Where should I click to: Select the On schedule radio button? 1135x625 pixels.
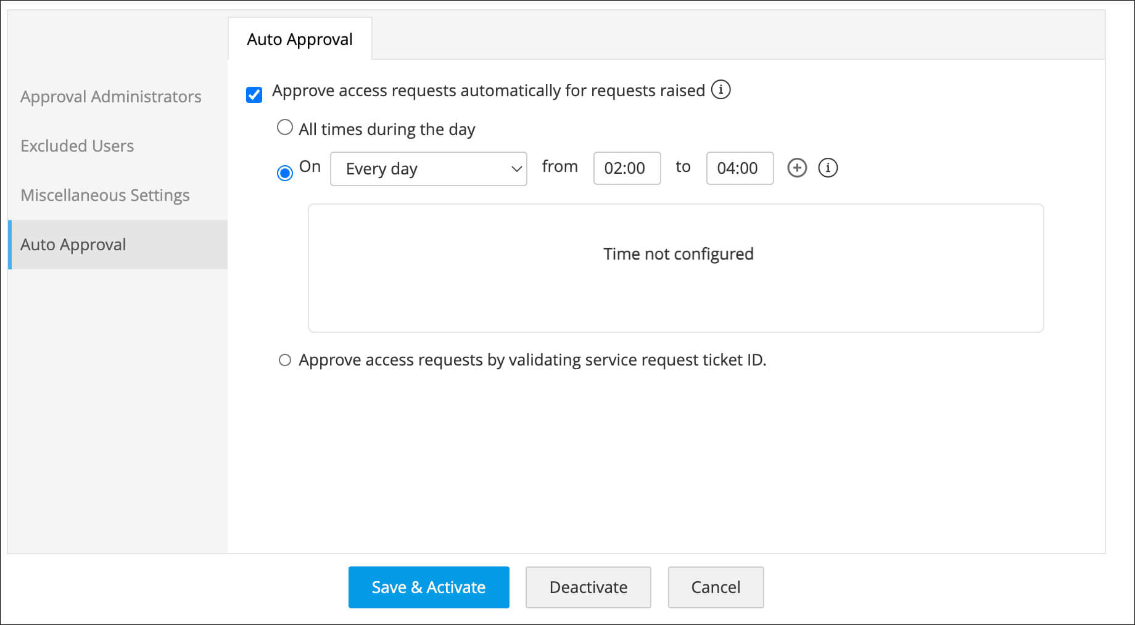pos(285,173)
